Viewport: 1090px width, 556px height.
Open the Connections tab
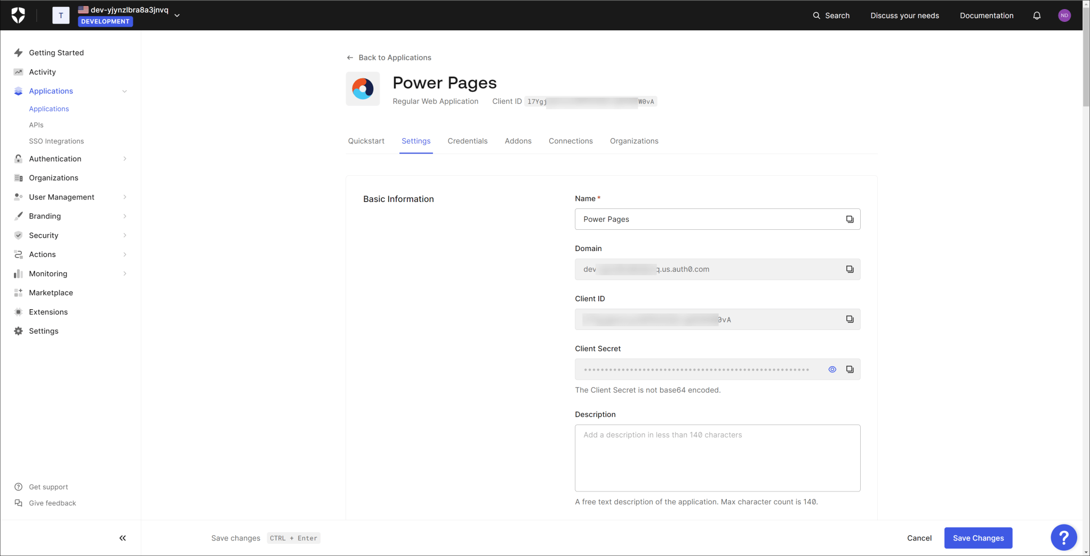click(x=571, y=141)
